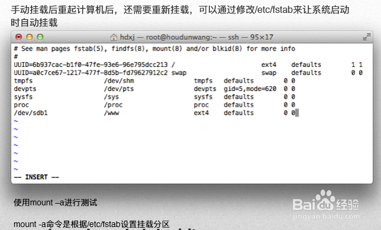Click 'tmpfs' at start of tmpfs row
The width and height of the screenshot is (381, 230).
pyautogui.click(x=23, y=81)
